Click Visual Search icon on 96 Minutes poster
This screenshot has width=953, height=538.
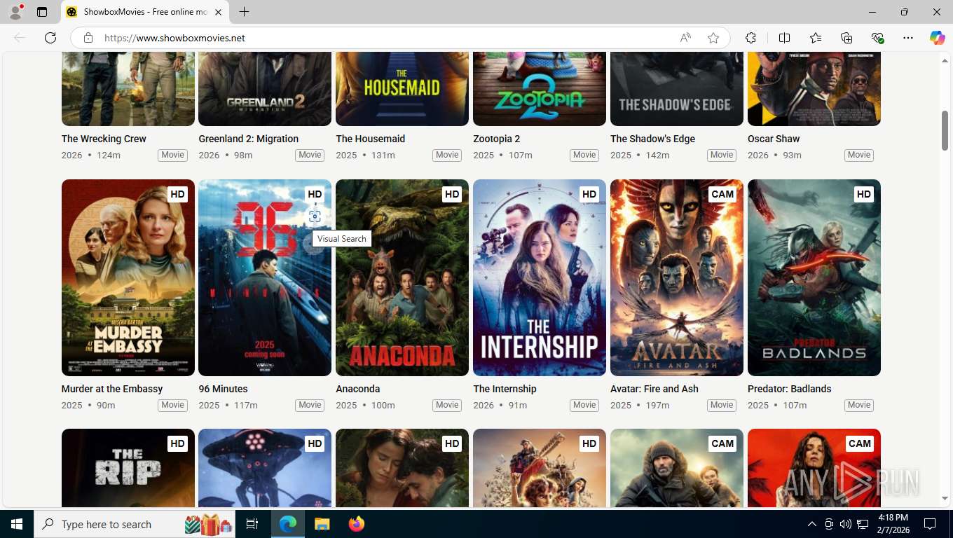coord(315,216)
